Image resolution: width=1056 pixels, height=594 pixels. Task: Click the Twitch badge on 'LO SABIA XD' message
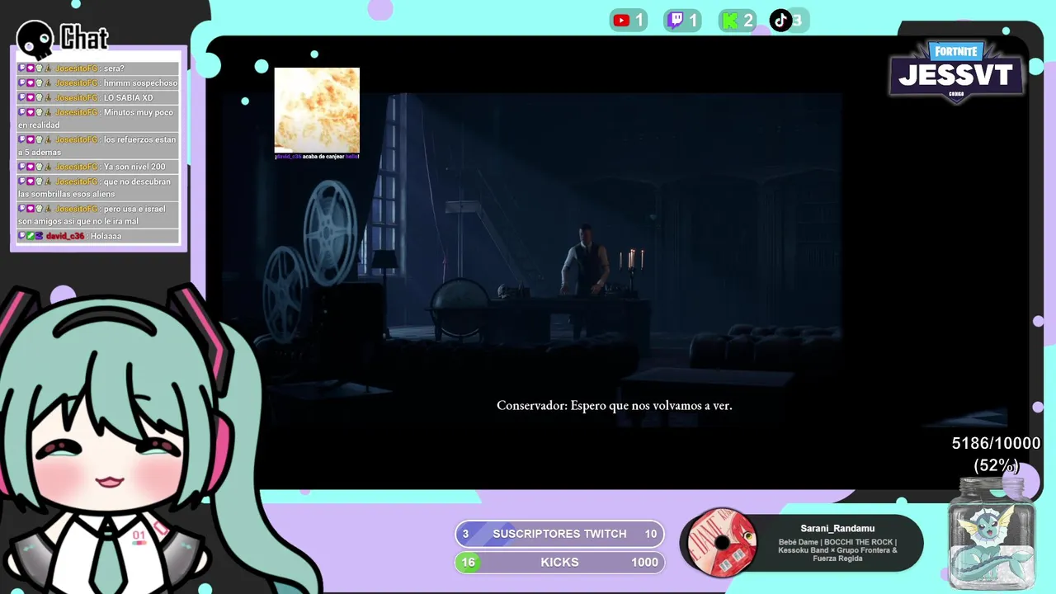click(x=22, y=97)
